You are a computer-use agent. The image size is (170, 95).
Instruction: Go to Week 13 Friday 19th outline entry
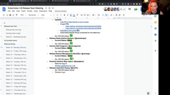16,51
